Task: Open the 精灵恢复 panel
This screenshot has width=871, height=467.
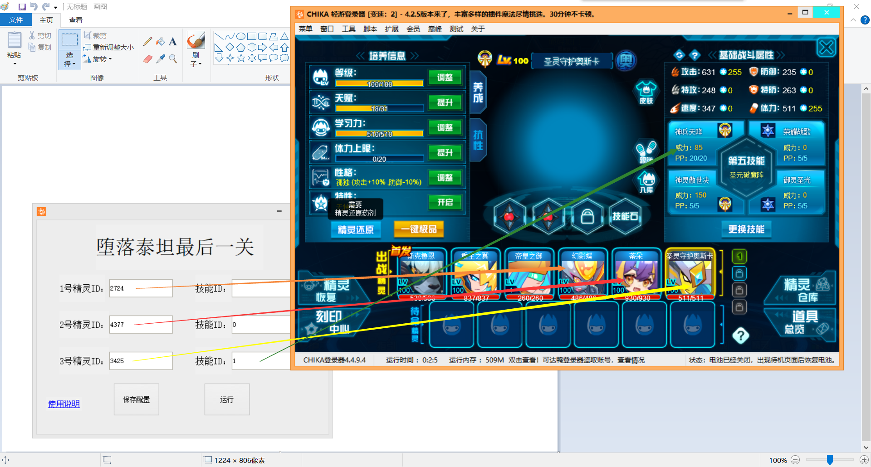Action: click(x=333, y=290)
